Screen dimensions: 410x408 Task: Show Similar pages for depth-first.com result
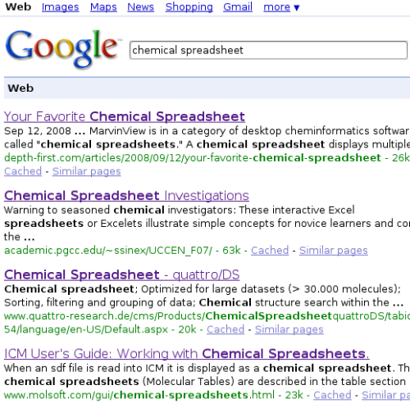[87, 171]
